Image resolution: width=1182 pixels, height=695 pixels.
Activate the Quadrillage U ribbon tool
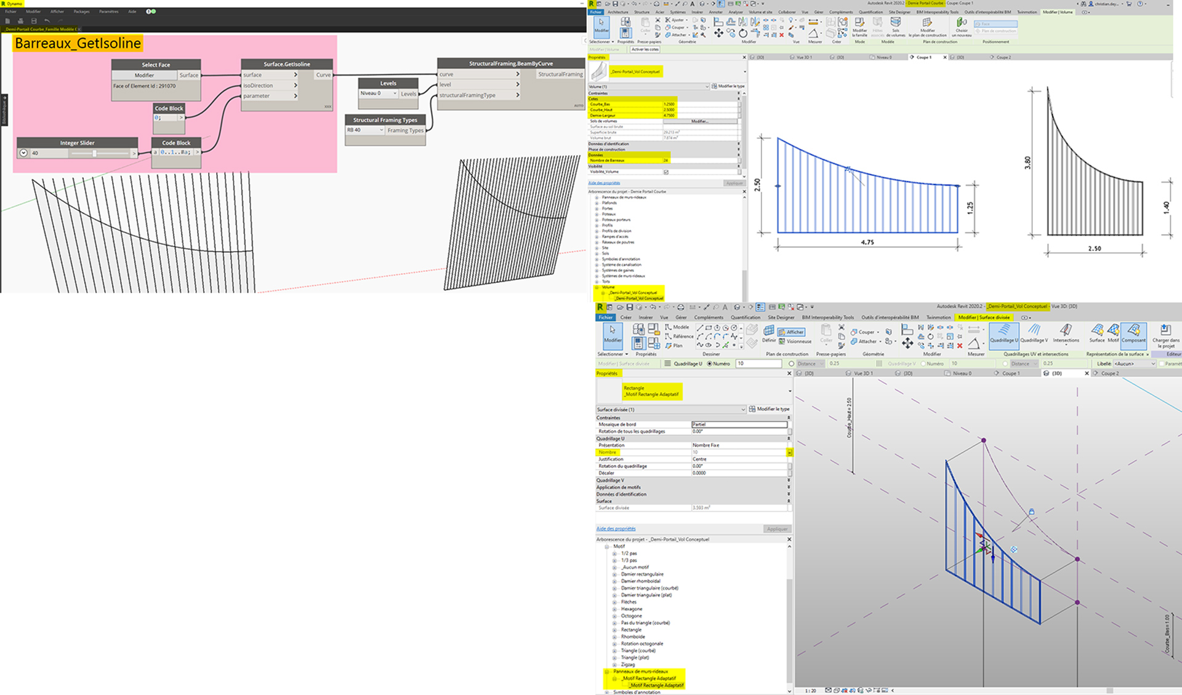pyautogui.click(x=1003, y=333)
